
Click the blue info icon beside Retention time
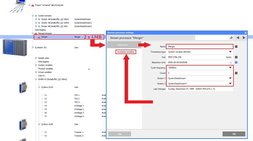pyautogui.click(x=236, y=62)
